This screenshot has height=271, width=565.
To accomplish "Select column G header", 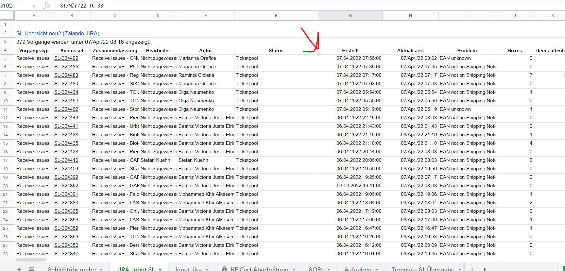I will coord(350,15).
